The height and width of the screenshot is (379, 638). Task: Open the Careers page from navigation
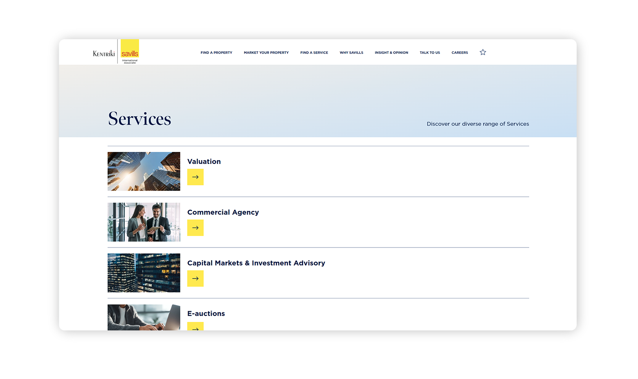click(460, 52)
